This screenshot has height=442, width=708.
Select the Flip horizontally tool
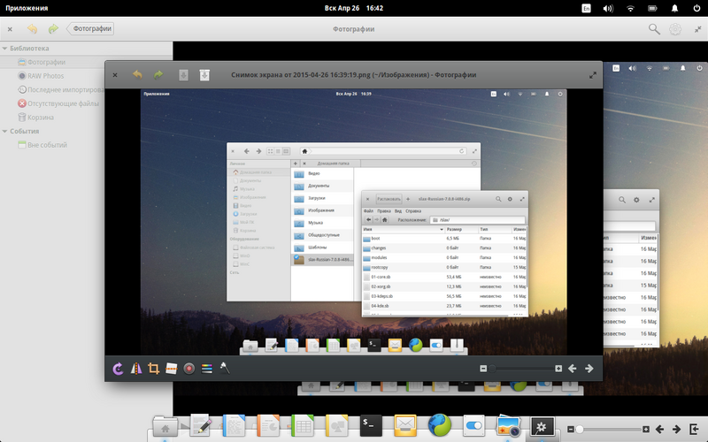136,369
